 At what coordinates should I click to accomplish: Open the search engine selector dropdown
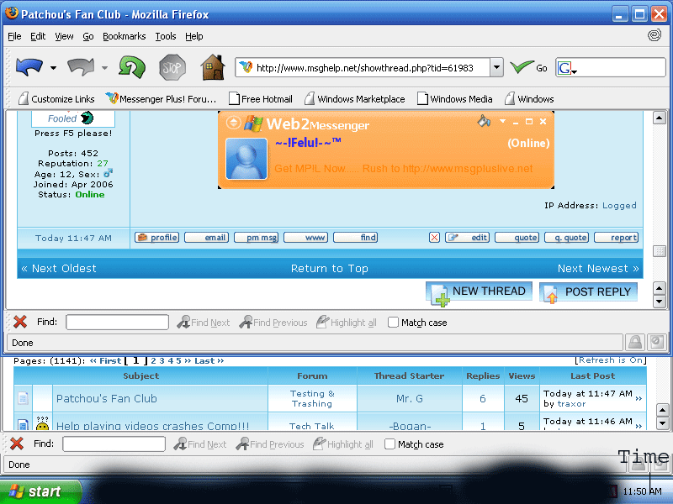click(x=566, y=69)
